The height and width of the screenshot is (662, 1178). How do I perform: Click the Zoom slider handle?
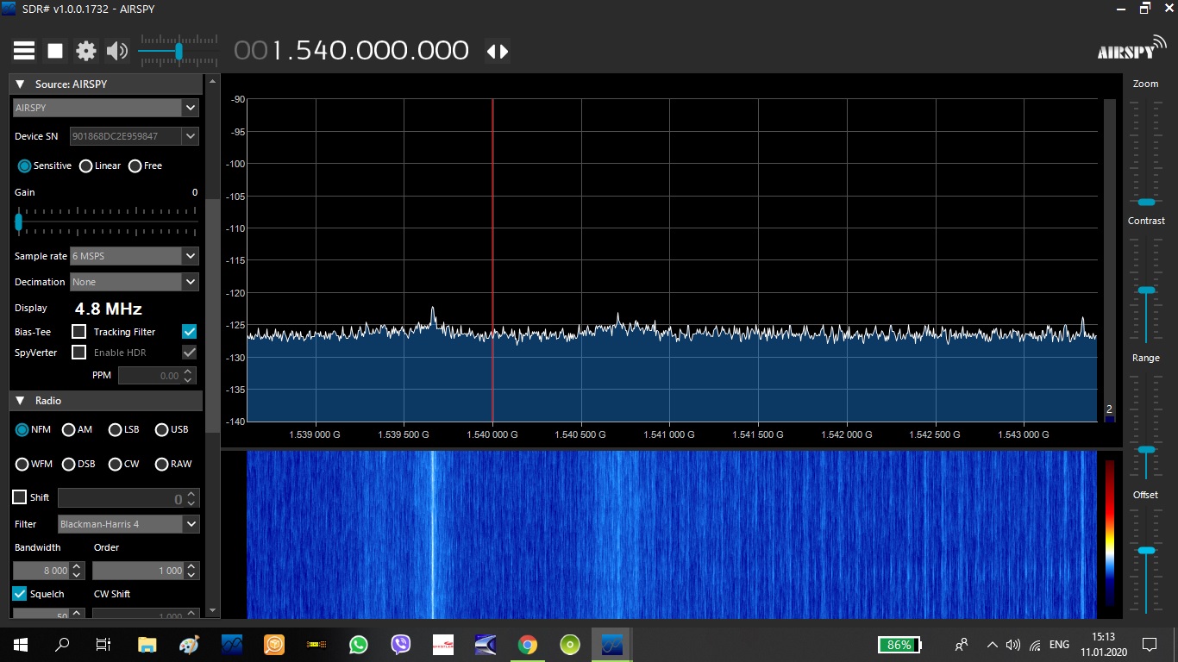[1146, 202]
